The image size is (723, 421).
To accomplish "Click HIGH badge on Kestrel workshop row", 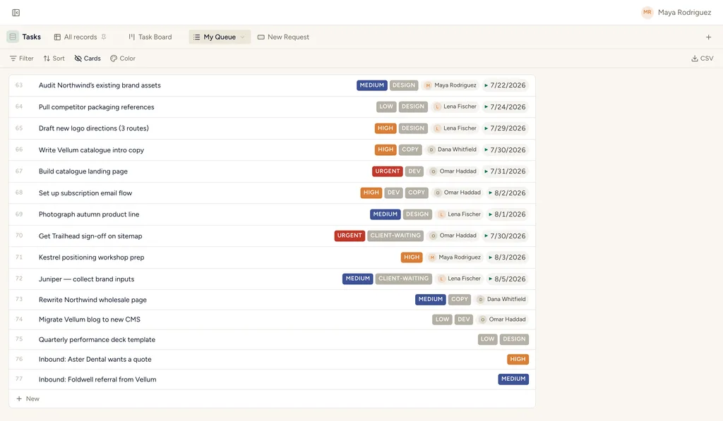I will (412, 257).
